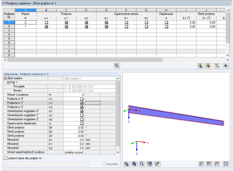This screenshot has height=171, width=233.
Task: Click node number cell containing 2 in row 1
Action: point(25,22)
